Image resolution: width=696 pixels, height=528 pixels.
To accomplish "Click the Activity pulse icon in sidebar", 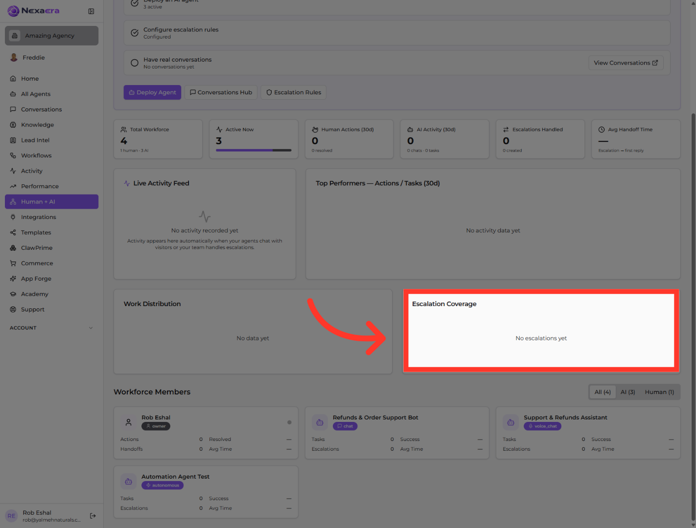I will [x=13, y=171].
